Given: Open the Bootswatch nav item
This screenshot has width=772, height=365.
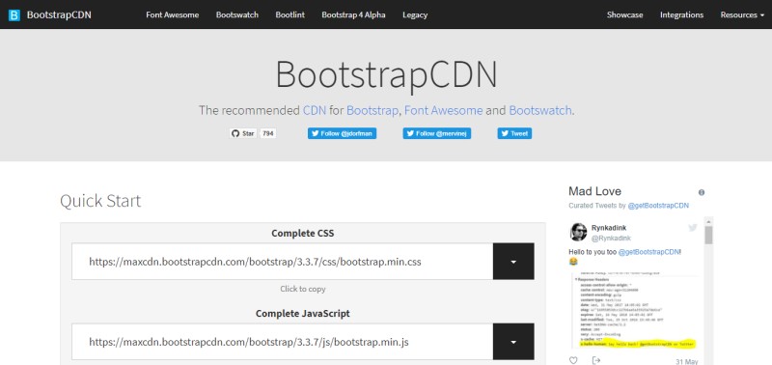Looking at the screenshot, I should (236, 14).
